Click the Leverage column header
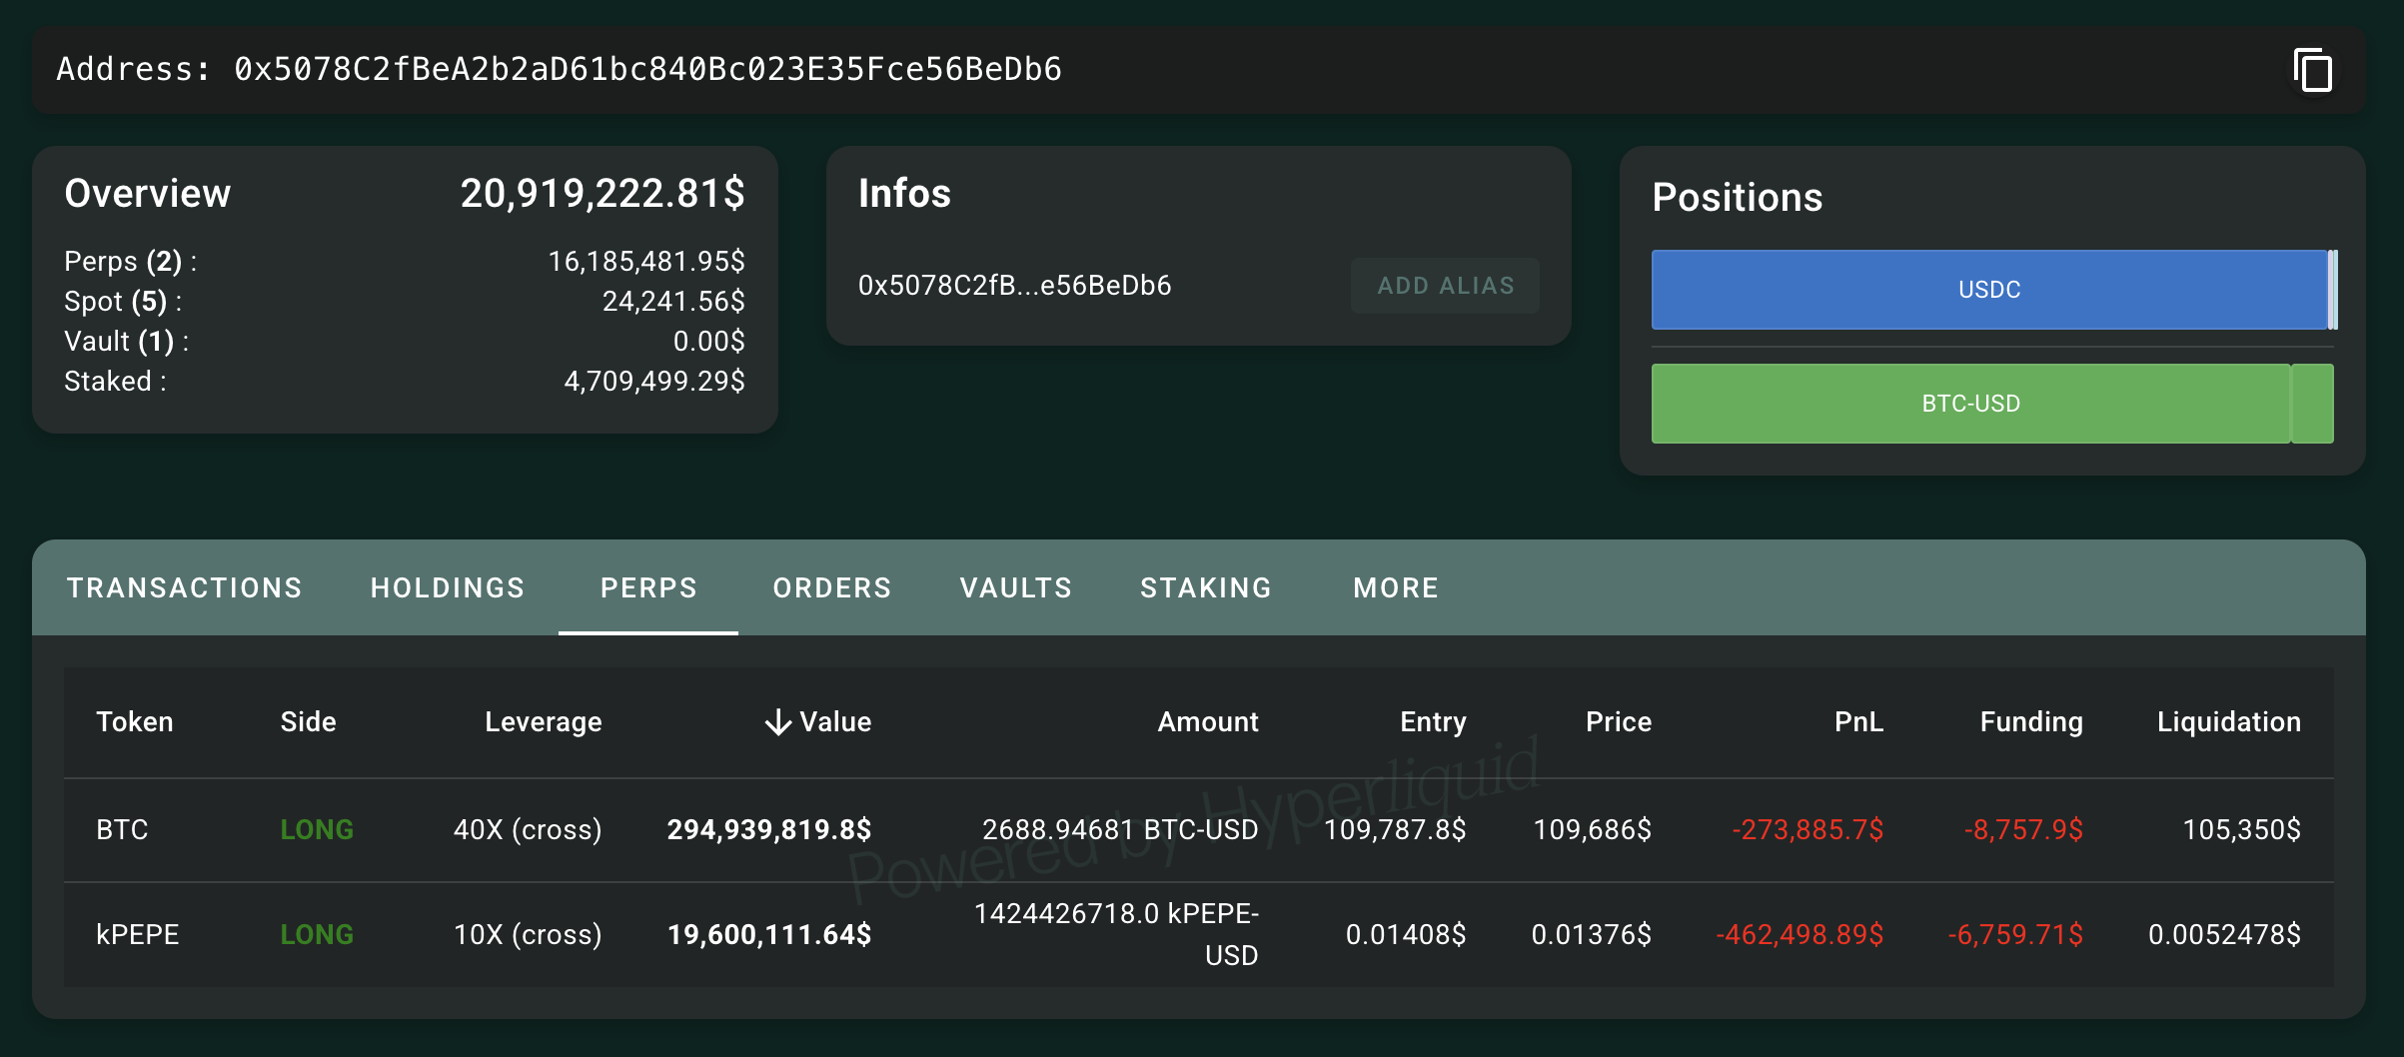This screenshot has height=1057, width=2404. (543, 721)
